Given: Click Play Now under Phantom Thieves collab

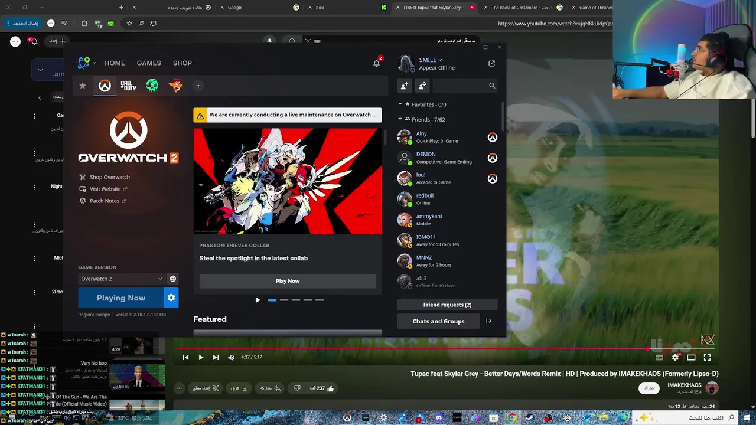Looking at the screenshot, I should [288, 281].
